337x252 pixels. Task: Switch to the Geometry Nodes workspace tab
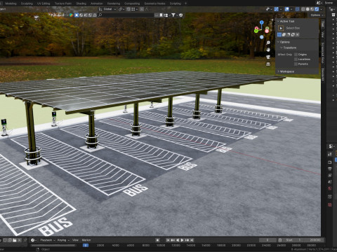(x=154, y=3)
